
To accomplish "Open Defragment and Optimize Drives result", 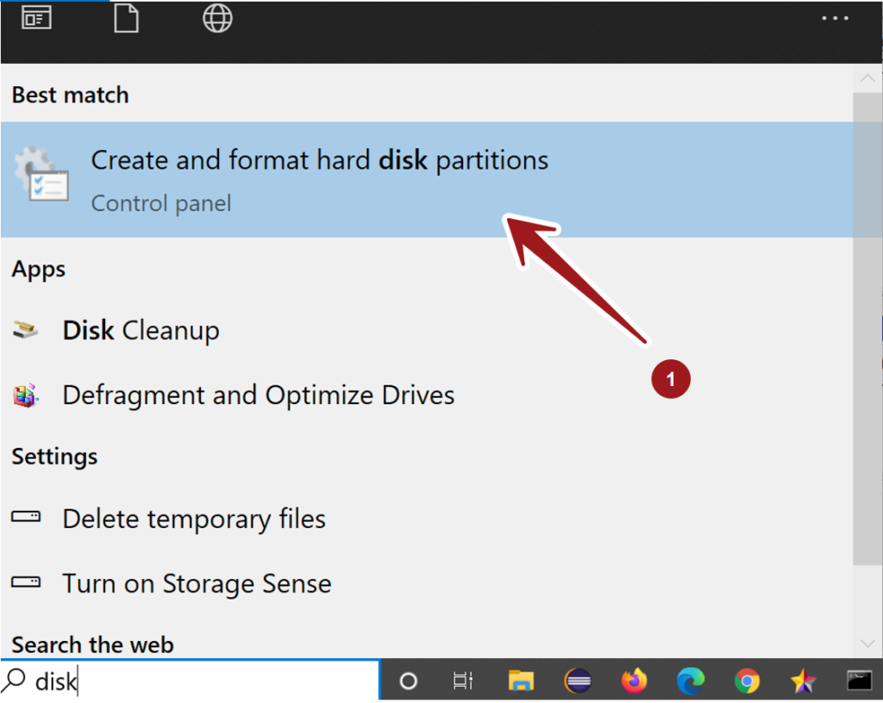I will tap(258, 395).
